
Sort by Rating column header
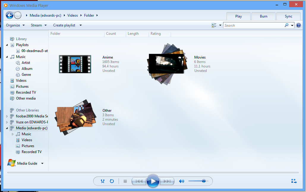click(160, 34)
